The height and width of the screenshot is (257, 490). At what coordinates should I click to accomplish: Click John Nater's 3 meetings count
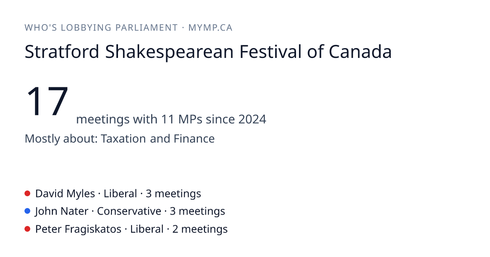[x=198, y=211]
